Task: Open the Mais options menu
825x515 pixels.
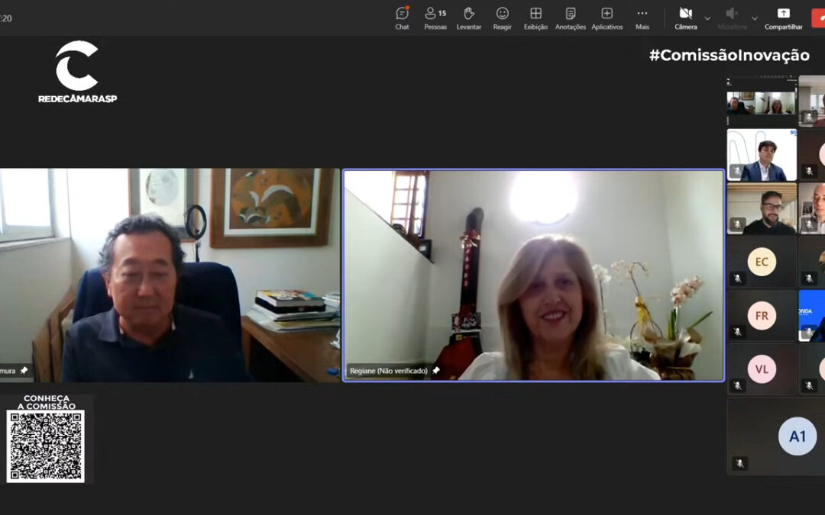Action: (642, 18)
